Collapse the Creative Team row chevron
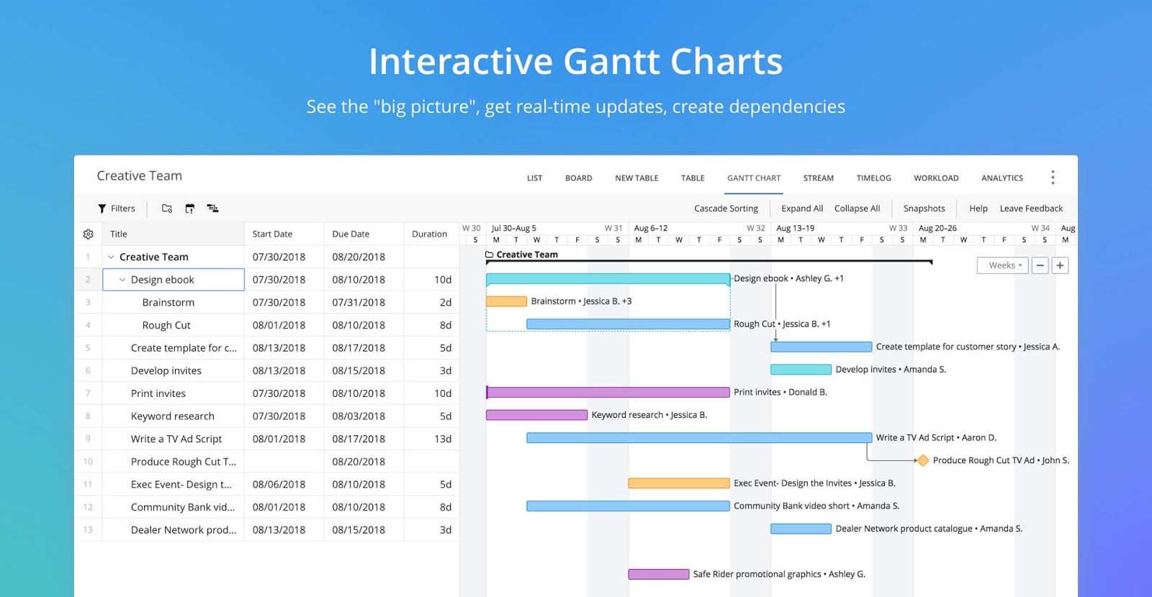 click(111, 257)
